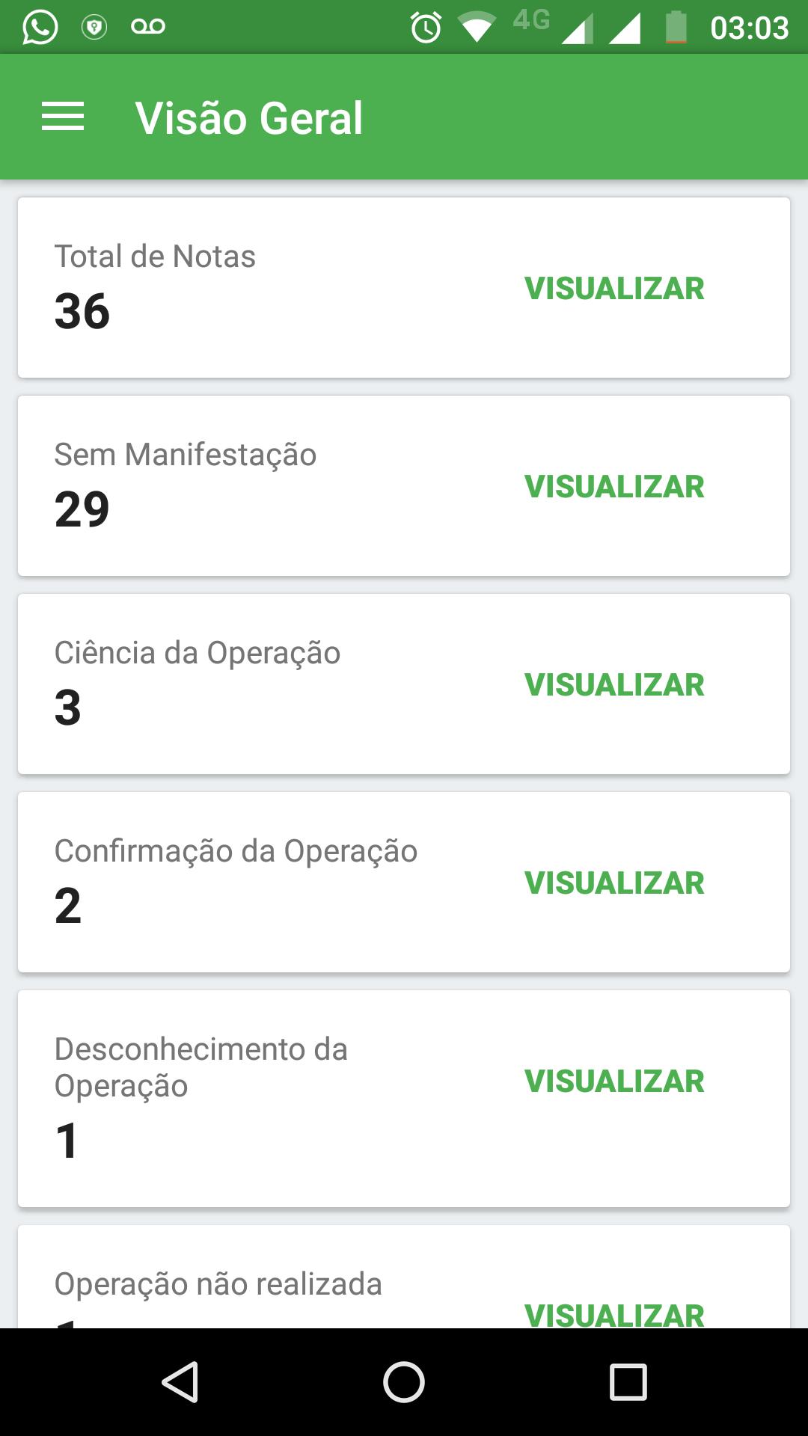
Task: Select the Total de Notas count 36
Action: [82, 311]
